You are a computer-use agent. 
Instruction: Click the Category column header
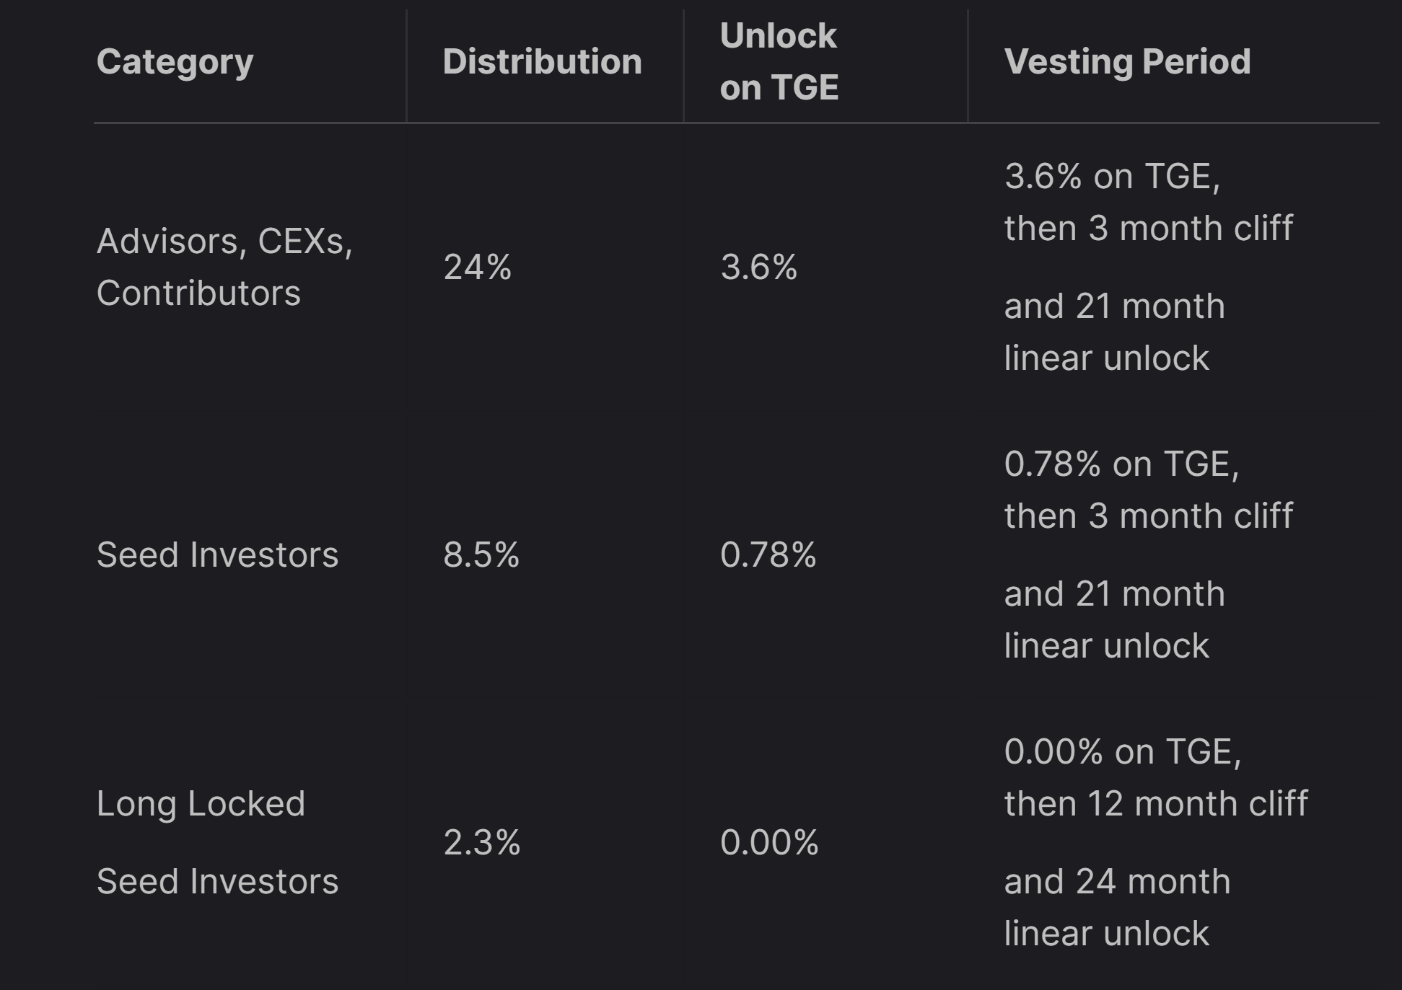(175, 62)
